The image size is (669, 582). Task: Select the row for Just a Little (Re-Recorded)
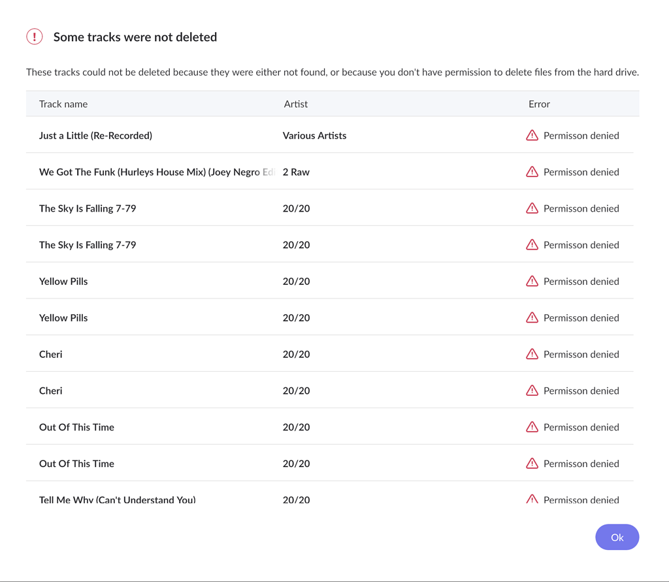pyautogui.click(x=95, y=135)
